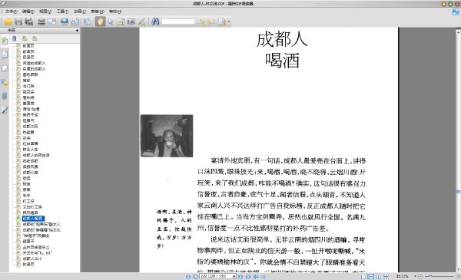The image size is (461, 280).
Task: Go to first page button
Action: [x=188, y=276]
